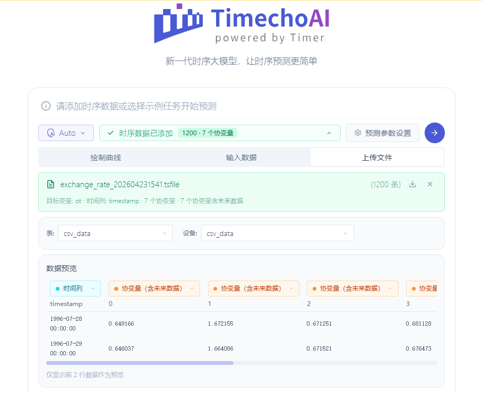Click the 仅显示前 2 行数据作为预览 note
The image size is (482, 393).
point(85,375)
